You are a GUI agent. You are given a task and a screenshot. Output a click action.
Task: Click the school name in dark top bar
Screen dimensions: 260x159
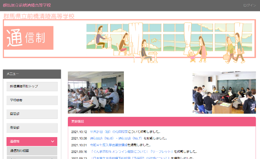pos(27,5)
